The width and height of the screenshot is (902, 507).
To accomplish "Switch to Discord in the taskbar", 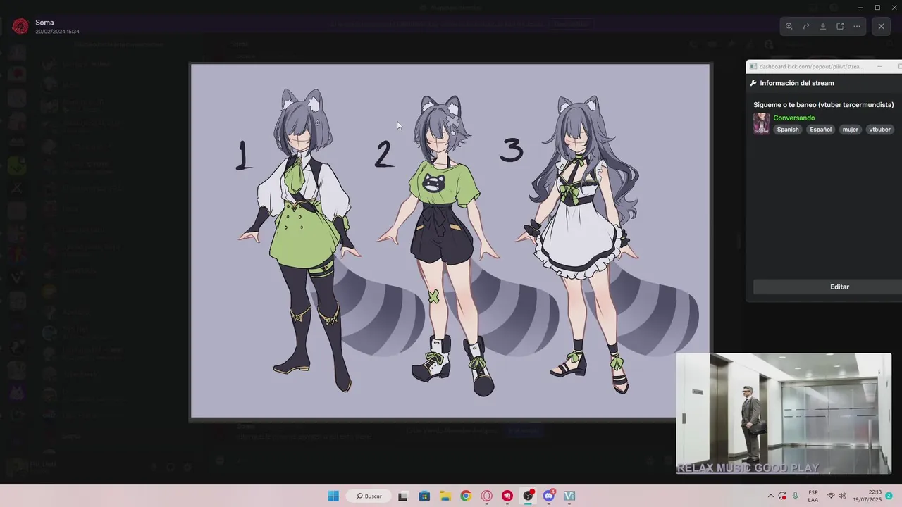I will 549,496.
